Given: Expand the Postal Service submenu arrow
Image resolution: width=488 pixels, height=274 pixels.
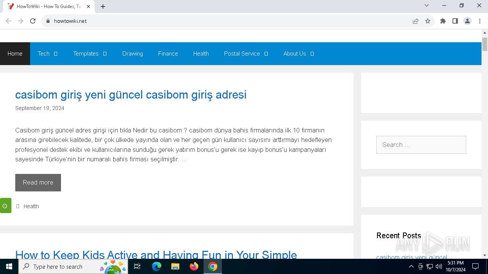Looking at the screenshot, I should (266, 54).
